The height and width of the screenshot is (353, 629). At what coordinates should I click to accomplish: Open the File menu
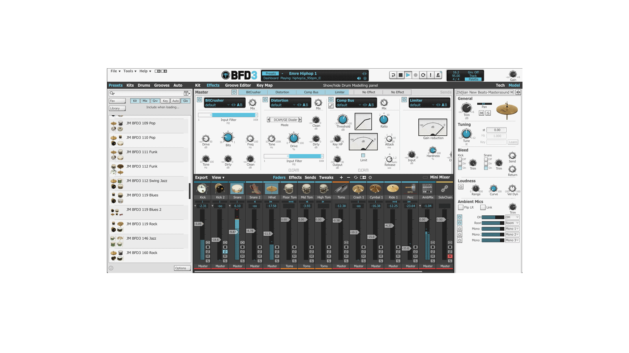point(116,71)
